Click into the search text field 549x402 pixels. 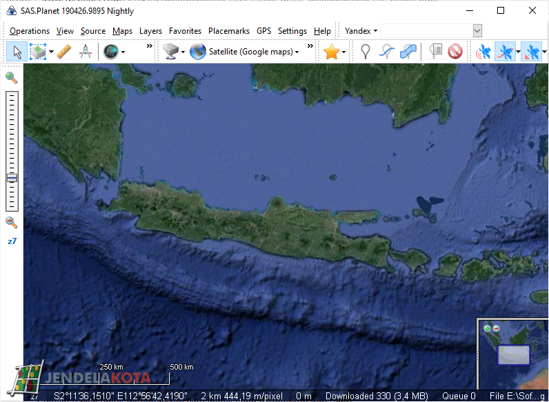click(x=427, y=31)
